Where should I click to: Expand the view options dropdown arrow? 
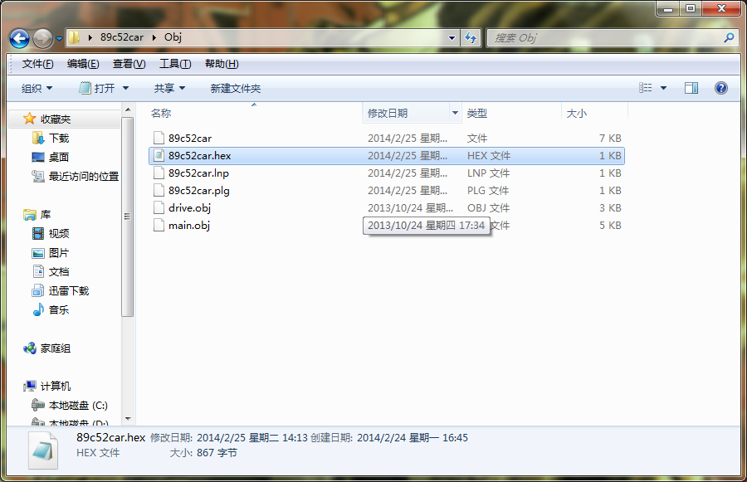point(663,88)
